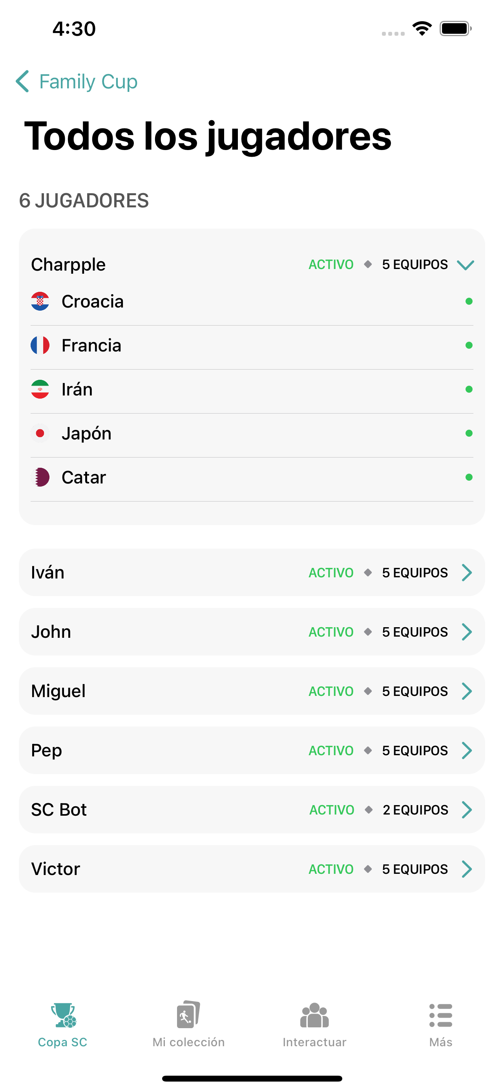Tap the ACTIVO label for Charpple
Image resolution: width=504 pixels, height=1091 pixels.
331,265
